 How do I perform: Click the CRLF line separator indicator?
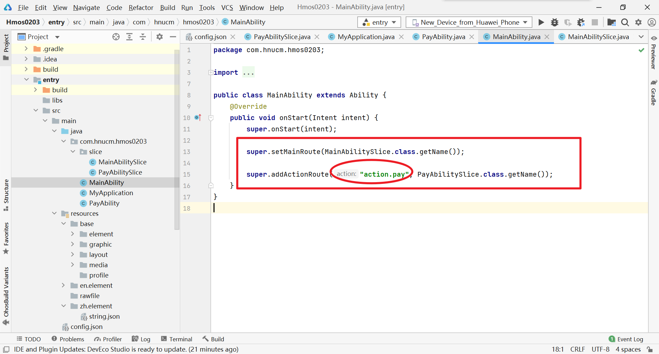tap(578, 349)
